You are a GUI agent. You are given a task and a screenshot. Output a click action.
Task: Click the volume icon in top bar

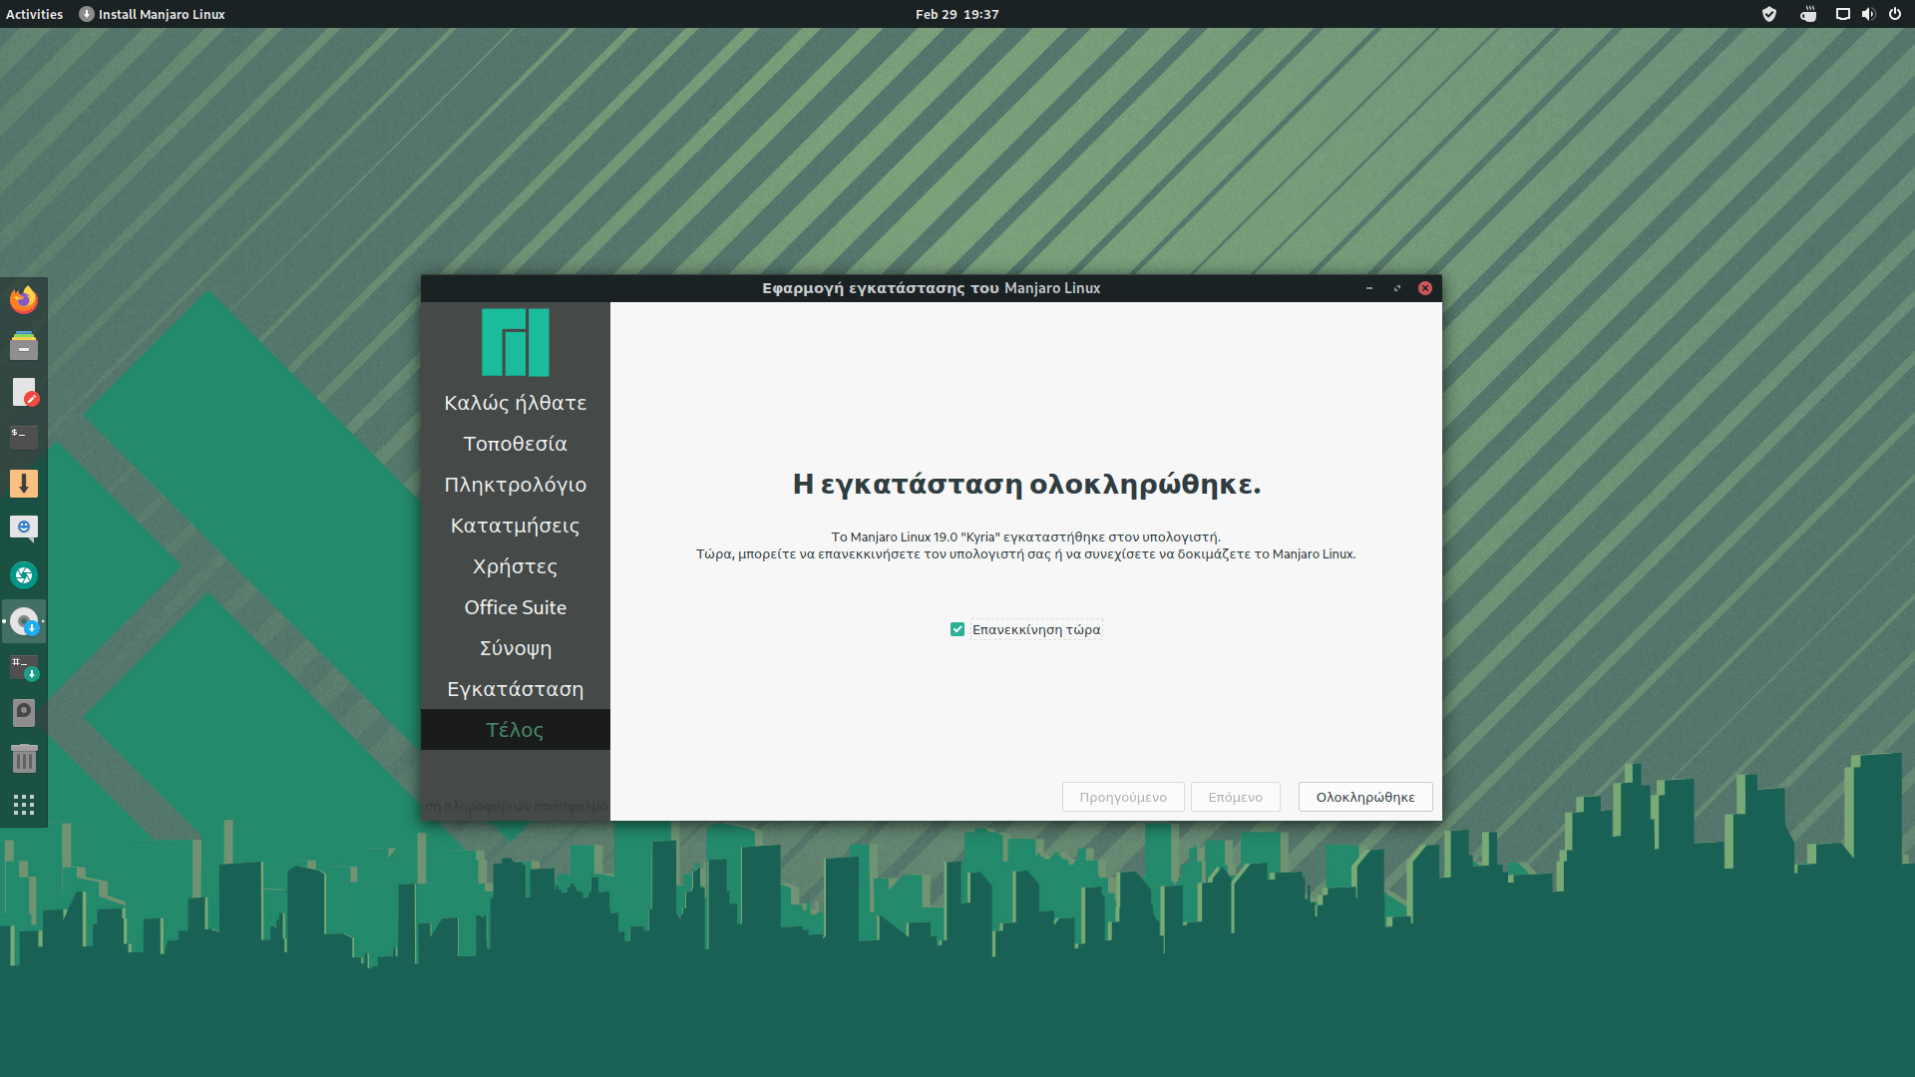(x=1868, y=14)
